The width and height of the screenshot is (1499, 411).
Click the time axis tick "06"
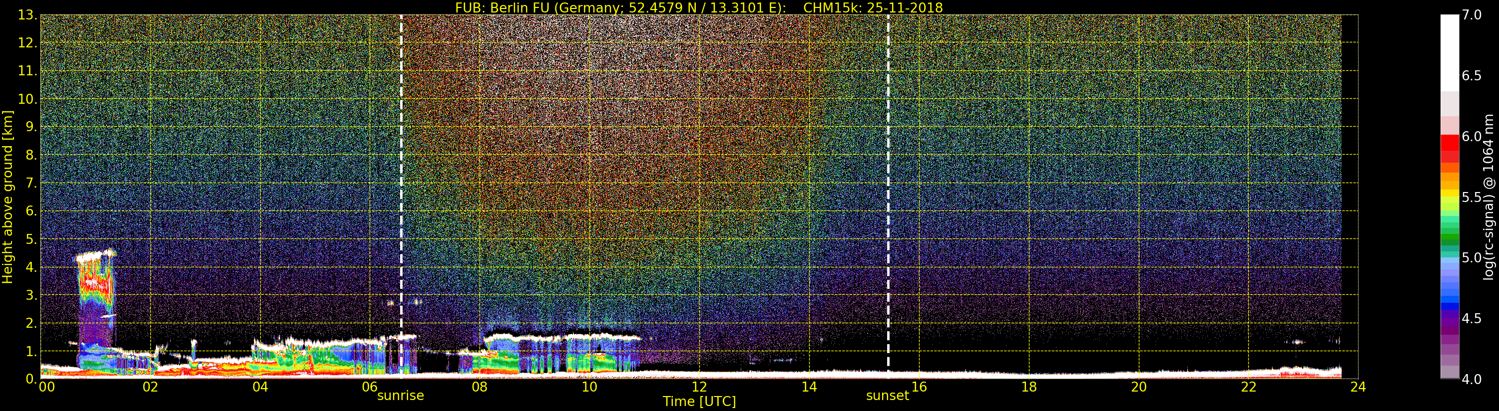[370, 387]
